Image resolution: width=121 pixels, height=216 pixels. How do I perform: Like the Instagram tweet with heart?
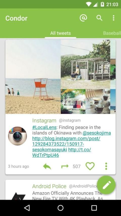pyautogui.click(x=90, y=166)
